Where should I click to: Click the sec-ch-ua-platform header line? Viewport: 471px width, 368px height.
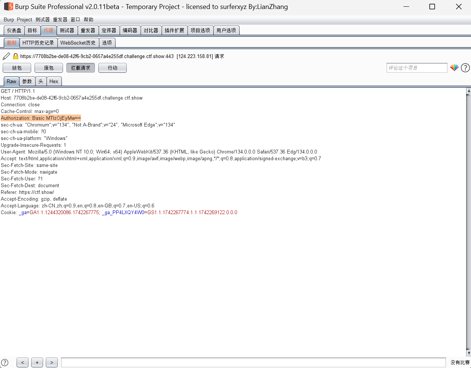click(x=34, y=138)
